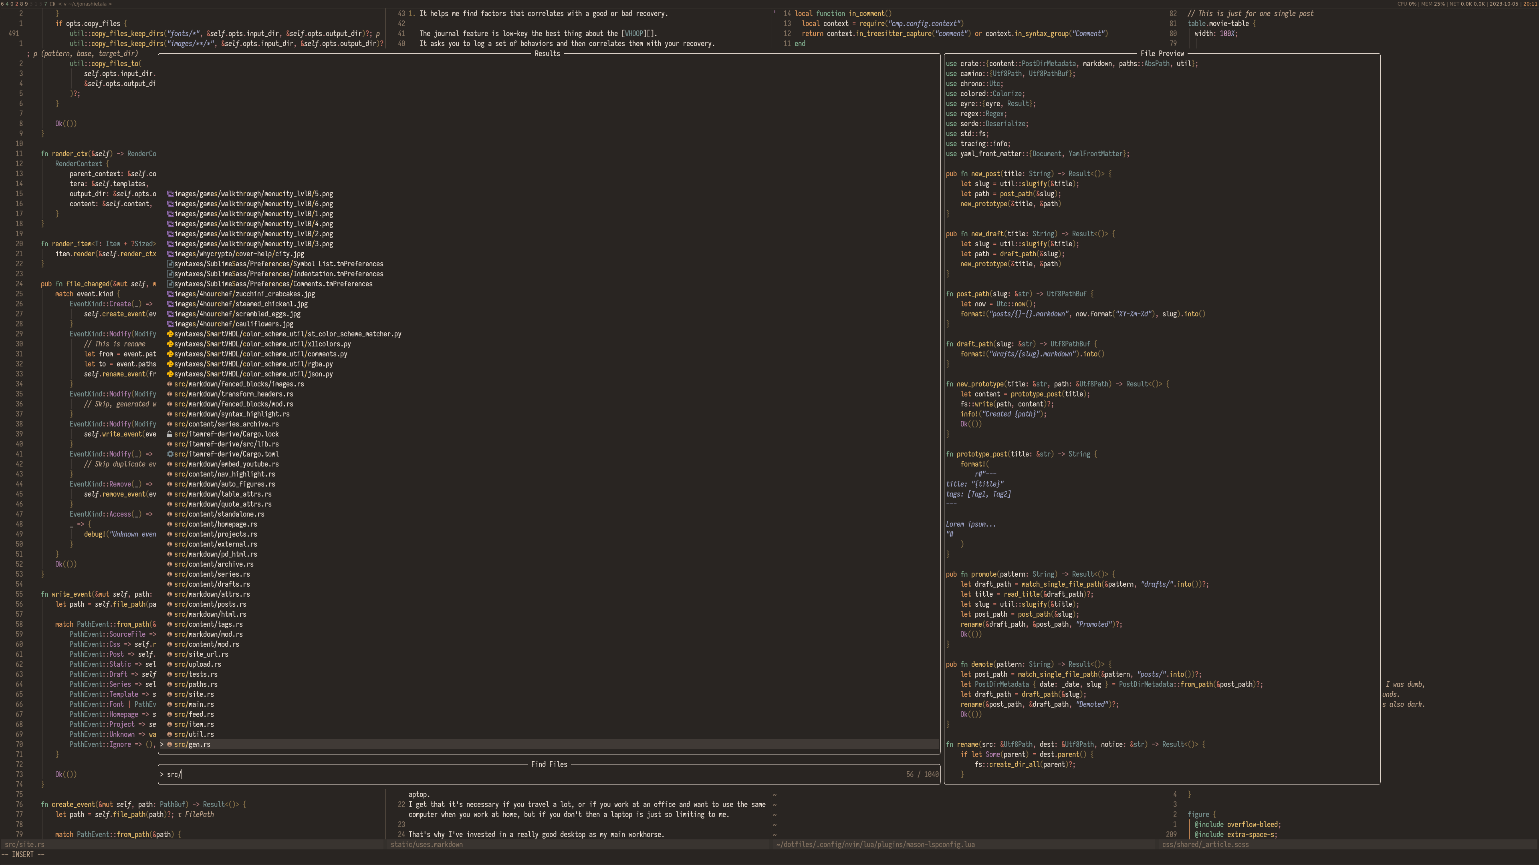This screenshot has width=1539, height=865.
Task: Click the Python icon beside st_color_scheme_matcher.py
Action: point(169,334)
